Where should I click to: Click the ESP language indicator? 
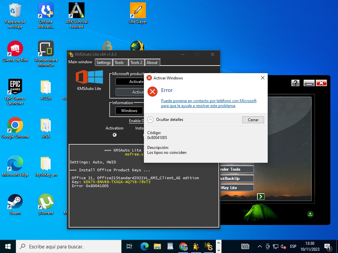coord(293,246)
